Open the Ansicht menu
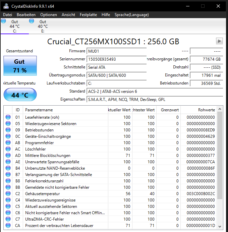This screenshot has height=232, width=228. 68,15
